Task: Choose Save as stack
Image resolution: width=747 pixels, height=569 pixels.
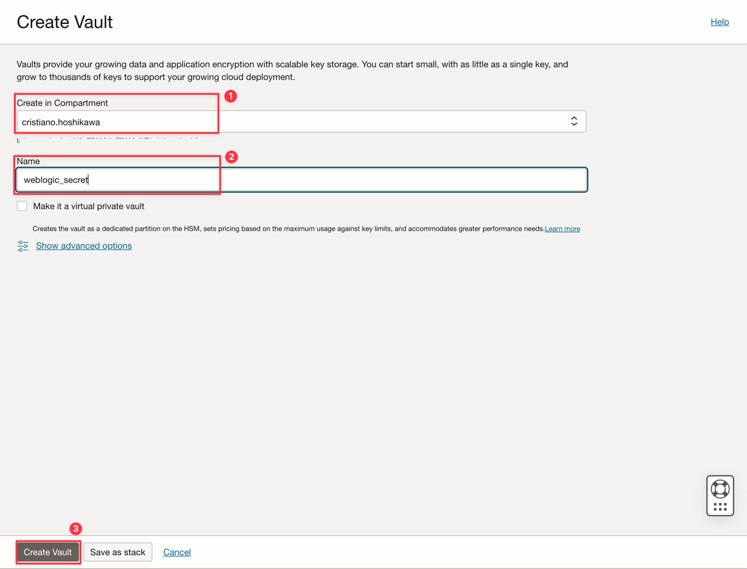Action: pos(118,552)
